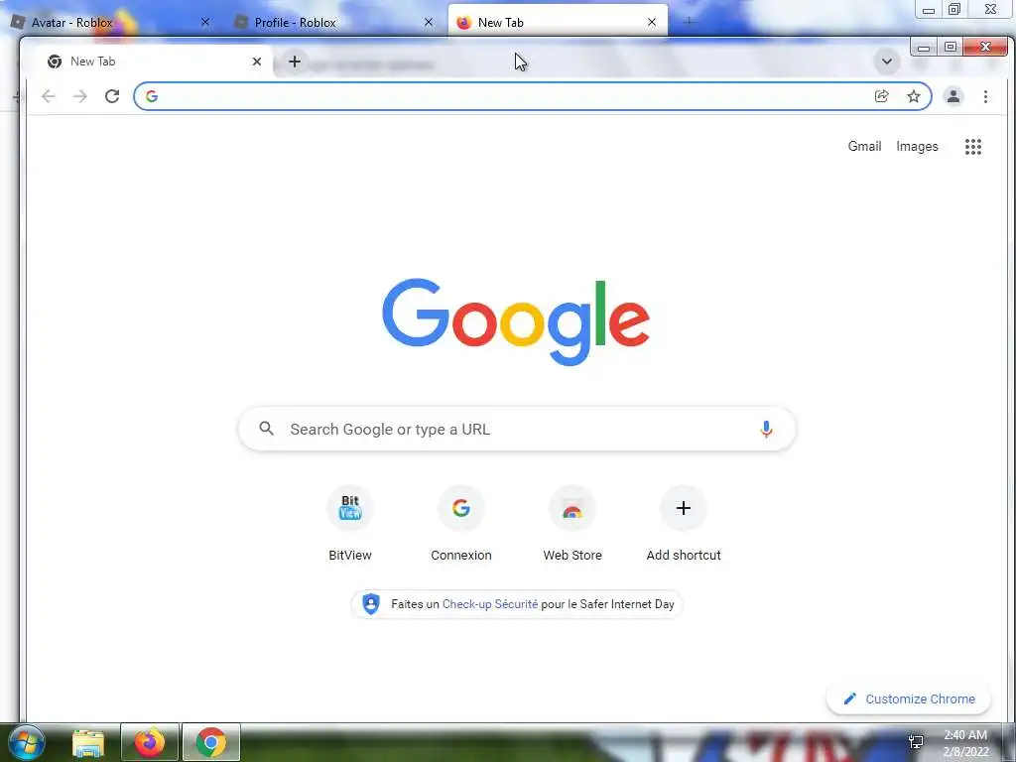Image resolution: width=1016 pixels, height=762 pixels.
Task: Open the Google apps grid
Action: 973,147
